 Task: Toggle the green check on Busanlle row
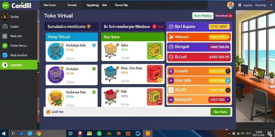pyautogui.click(x=228, y=71)
